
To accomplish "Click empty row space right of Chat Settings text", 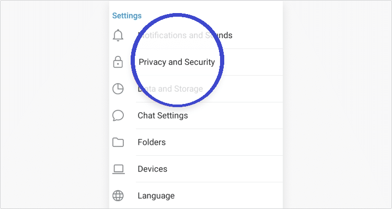I will 240,115.
